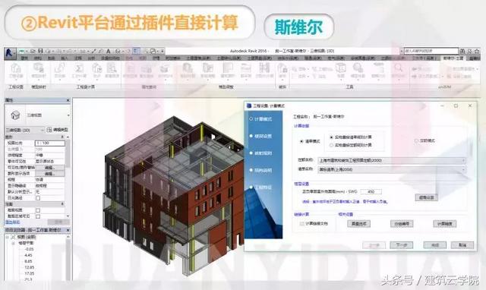
Task: Click the 超高设置 button
Action: [426, 197]
